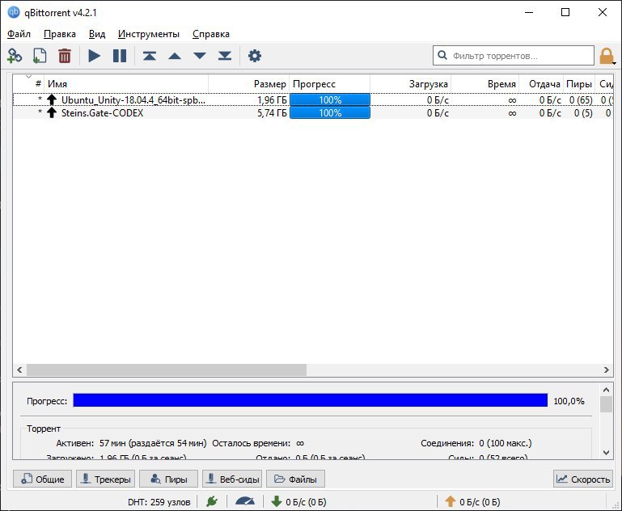Toggle alternative speed limits speedometer icon
This screenshot has height=511, width=622.
(245, 501)
